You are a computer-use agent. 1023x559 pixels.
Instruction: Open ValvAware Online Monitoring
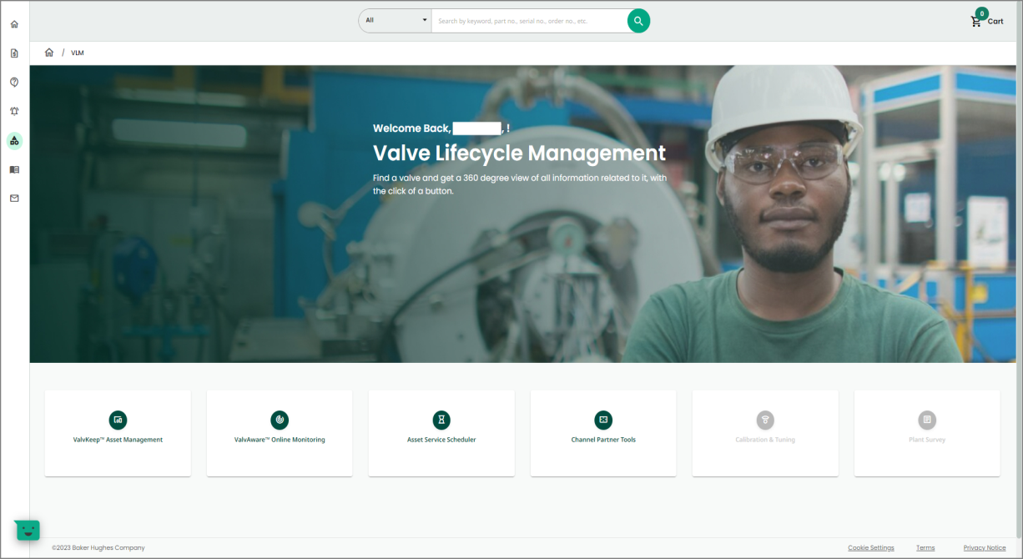[x=279, y=420]
